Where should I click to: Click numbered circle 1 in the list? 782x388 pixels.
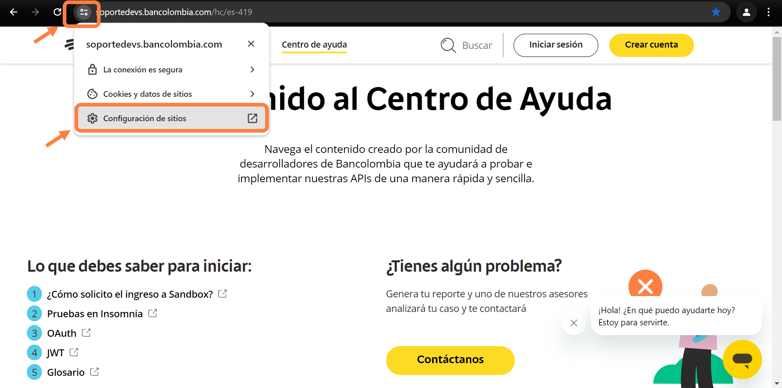click(34, 294)
